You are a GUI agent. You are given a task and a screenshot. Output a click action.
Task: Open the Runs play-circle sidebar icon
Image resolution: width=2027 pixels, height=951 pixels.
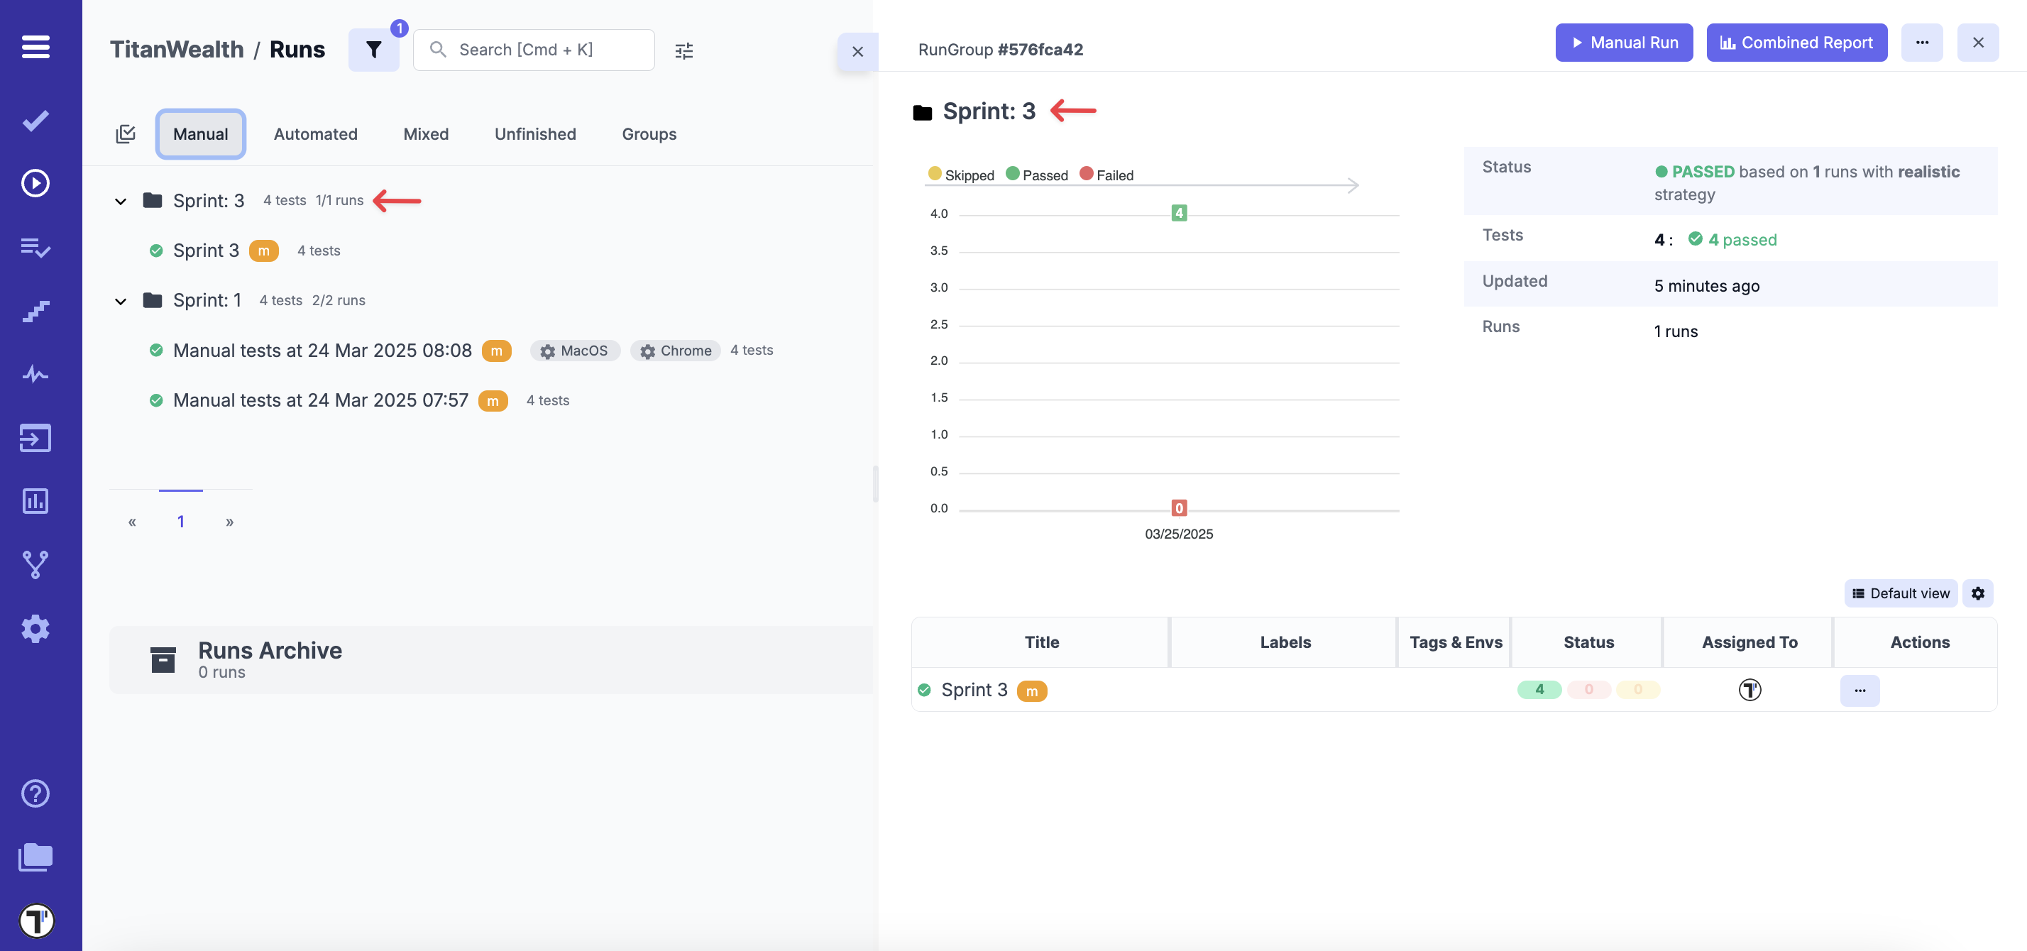tap(35, 183)
